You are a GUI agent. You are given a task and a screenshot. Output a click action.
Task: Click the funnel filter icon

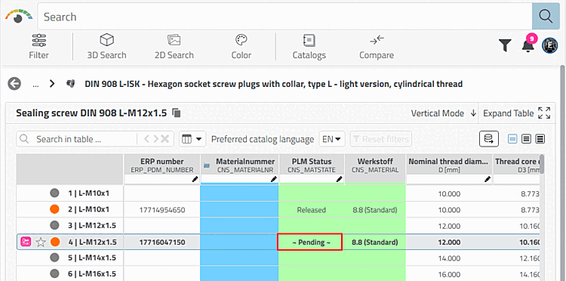[505, 45]
